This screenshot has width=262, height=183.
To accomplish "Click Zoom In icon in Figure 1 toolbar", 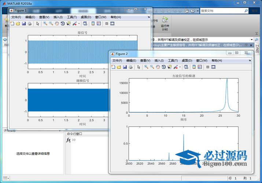I will (45, 24).
